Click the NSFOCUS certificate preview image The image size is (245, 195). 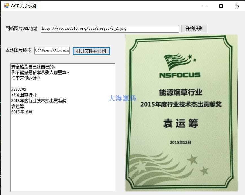[181, 113]
